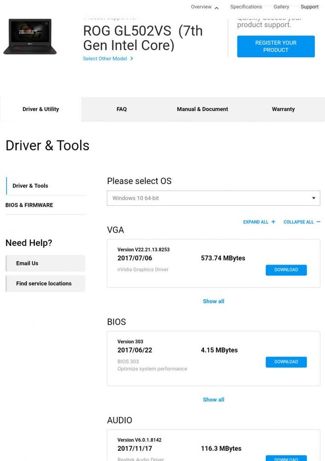Click the AUDIO section heading

point(119,420)
